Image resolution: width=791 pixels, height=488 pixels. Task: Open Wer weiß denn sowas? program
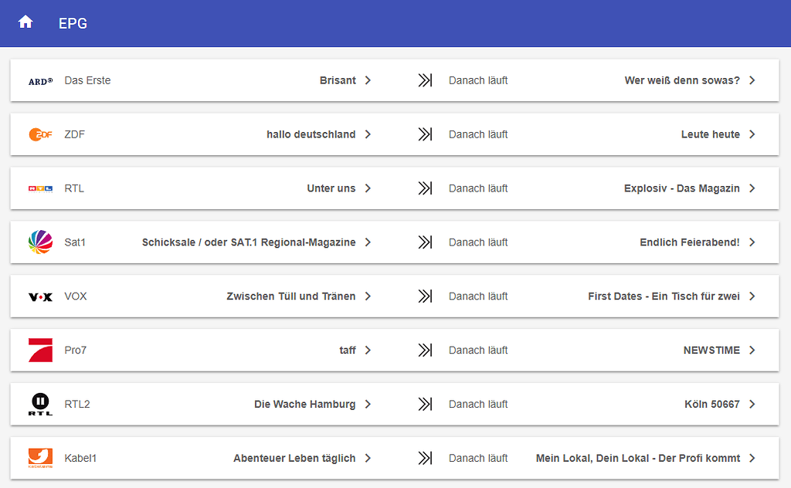pos(681,80)
